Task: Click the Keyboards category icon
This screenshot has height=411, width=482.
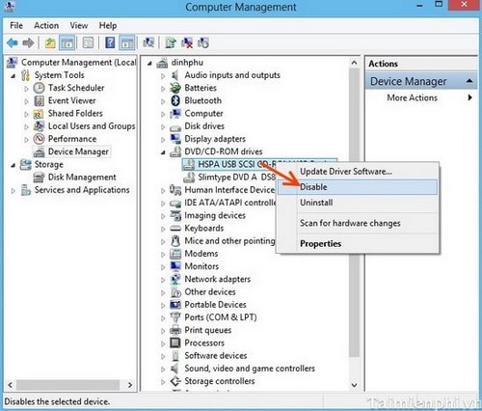Action: 175,229
